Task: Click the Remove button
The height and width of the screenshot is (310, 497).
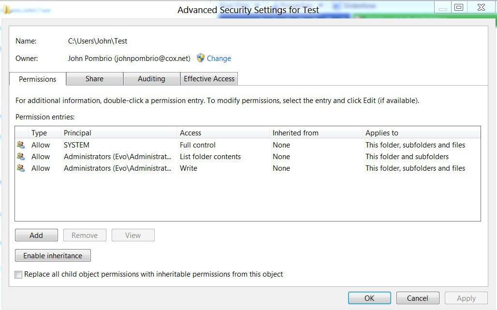Action: [85, 235]
